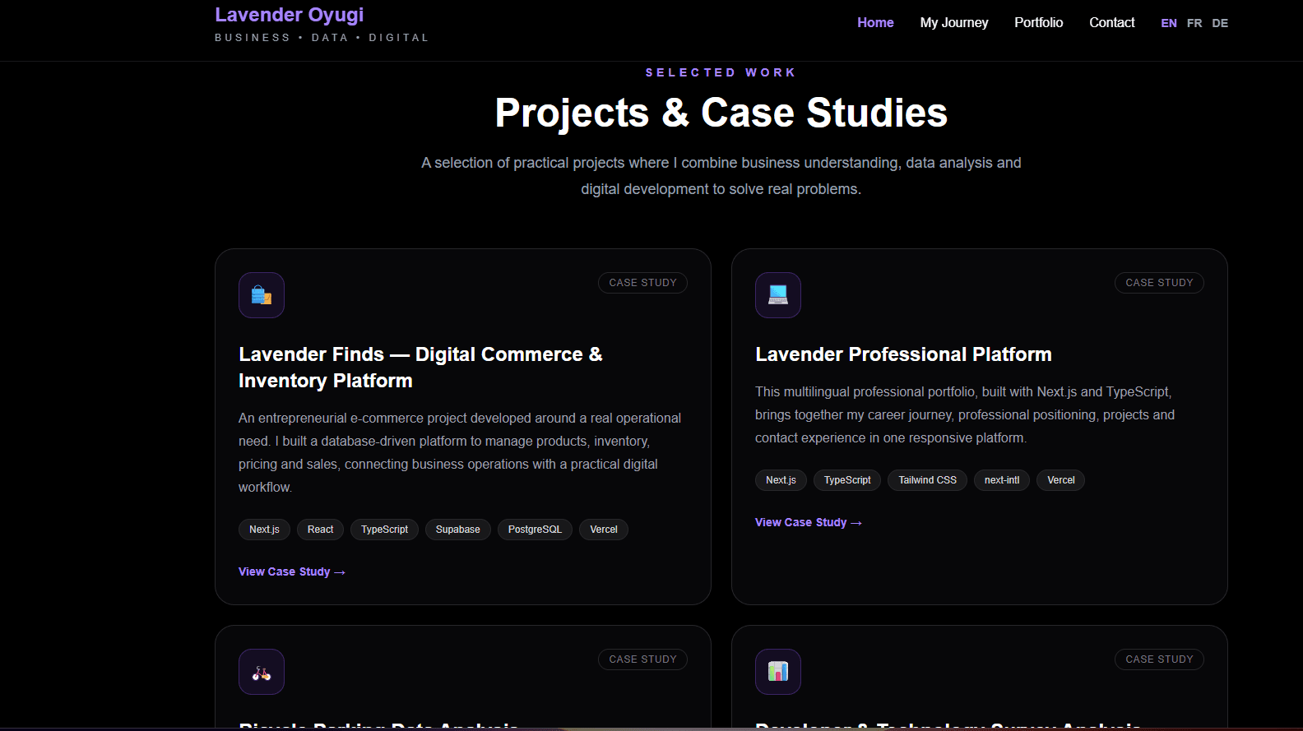Click the next-intl tag
The height and width of the screenshot is (731, 1303).
pos(1002,480)
